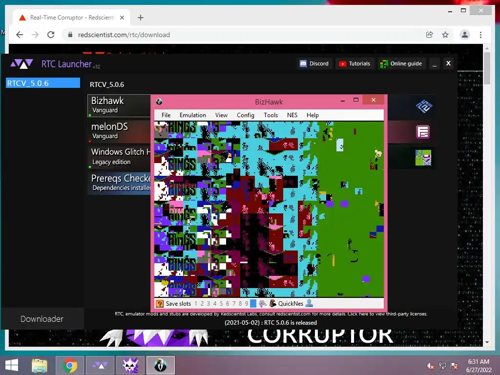Share this page from the Chrome address bar
This screenshot has height=375, width=500.
(430, 35)
